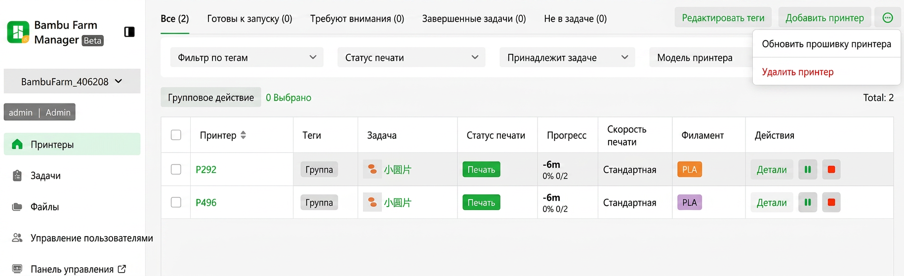This screenshot has width=904, height=276.
Task: Collapse sidebar with the panel toggle icon
Action: [129, 32]
